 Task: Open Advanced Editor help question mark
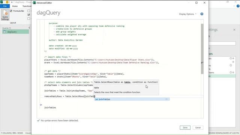(202, 14)
